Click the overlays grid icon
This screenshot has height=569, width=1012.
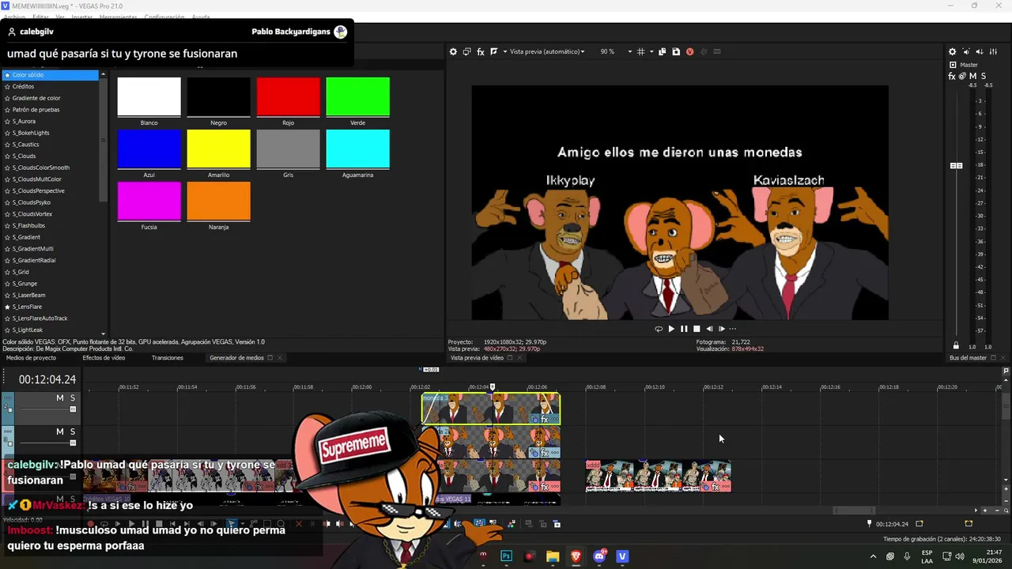640,51
